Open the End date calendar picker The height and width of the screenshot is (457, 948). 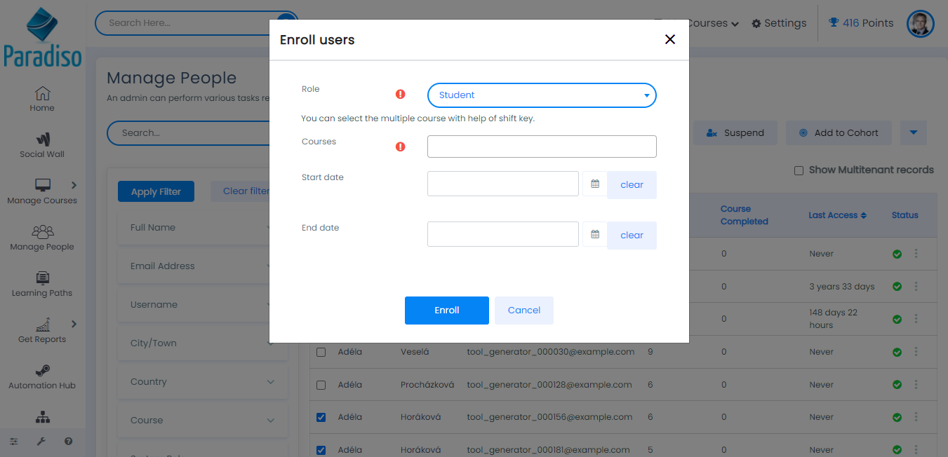coord(595,235)
